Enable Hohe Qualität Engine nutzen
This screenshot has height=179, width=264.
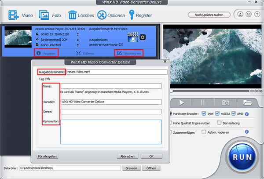point(171,123)
